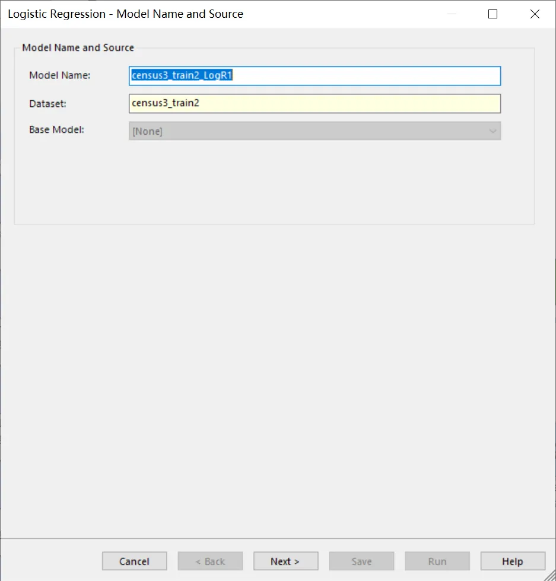The image size is (556, 581).
Task: Click the Model Name and Source group heading
Action: click(78, 48)
